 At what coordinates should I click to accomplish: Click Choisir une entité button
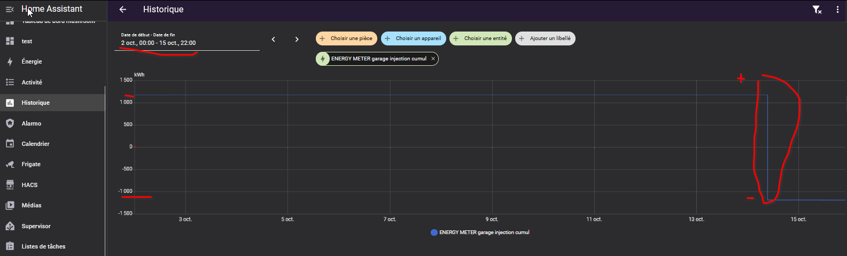pos(480,38)
